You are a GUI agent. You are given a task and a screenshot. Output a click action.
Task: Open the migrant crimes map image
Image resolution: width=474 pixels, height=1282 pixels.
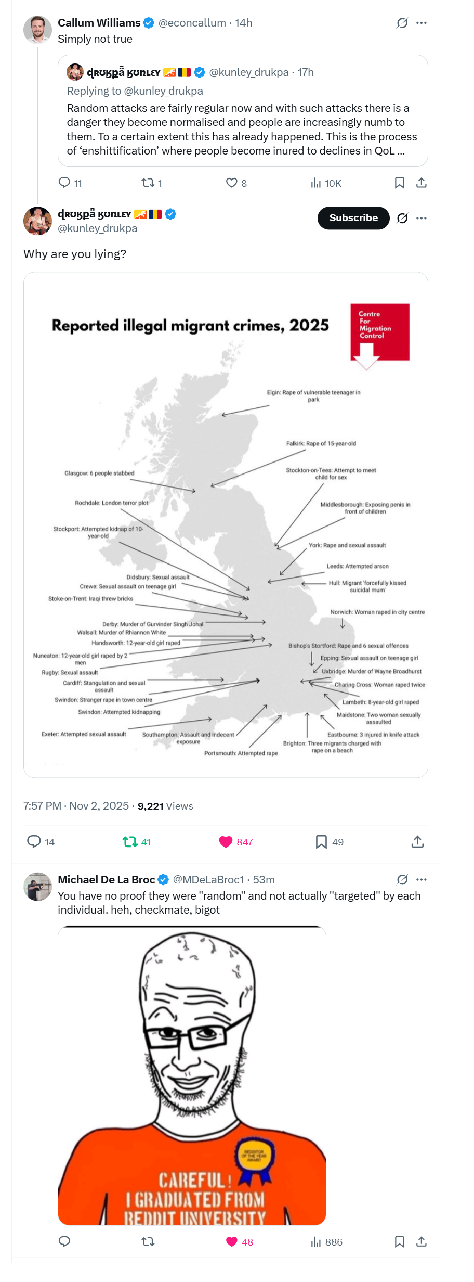tap(226, 524)
